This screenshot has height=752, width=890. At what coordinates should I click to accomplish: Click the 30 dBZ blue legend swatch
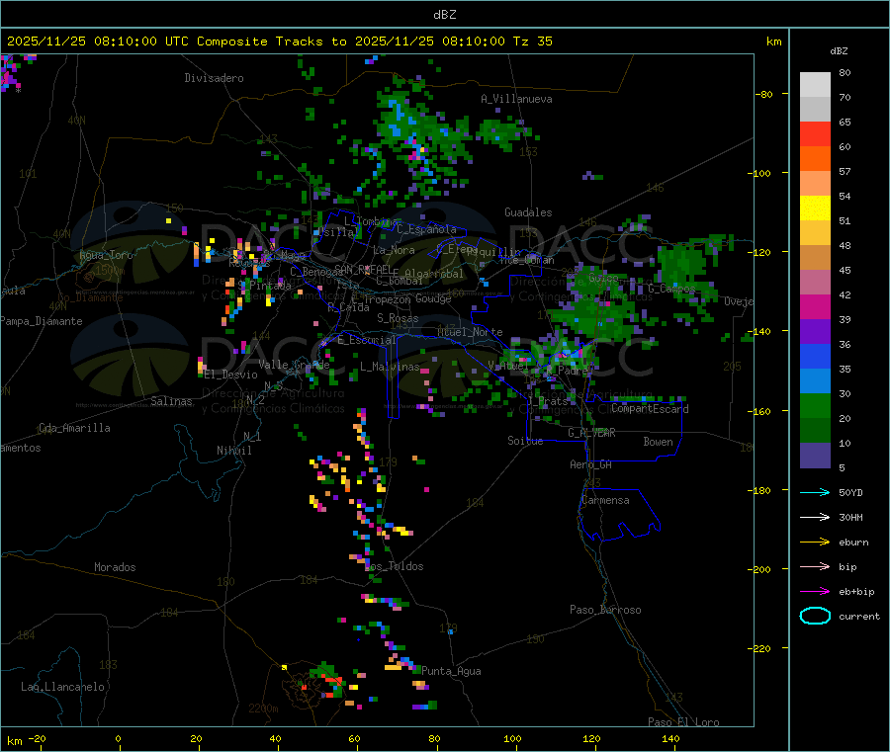pos(815,381)
